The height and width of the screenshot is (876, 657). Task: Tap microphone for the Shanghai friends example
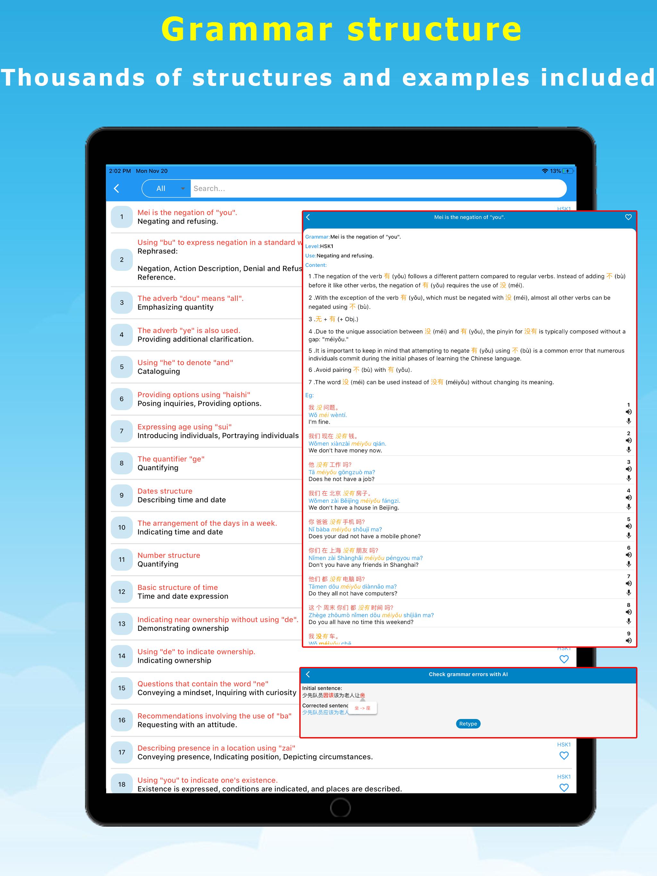[628, 564]
